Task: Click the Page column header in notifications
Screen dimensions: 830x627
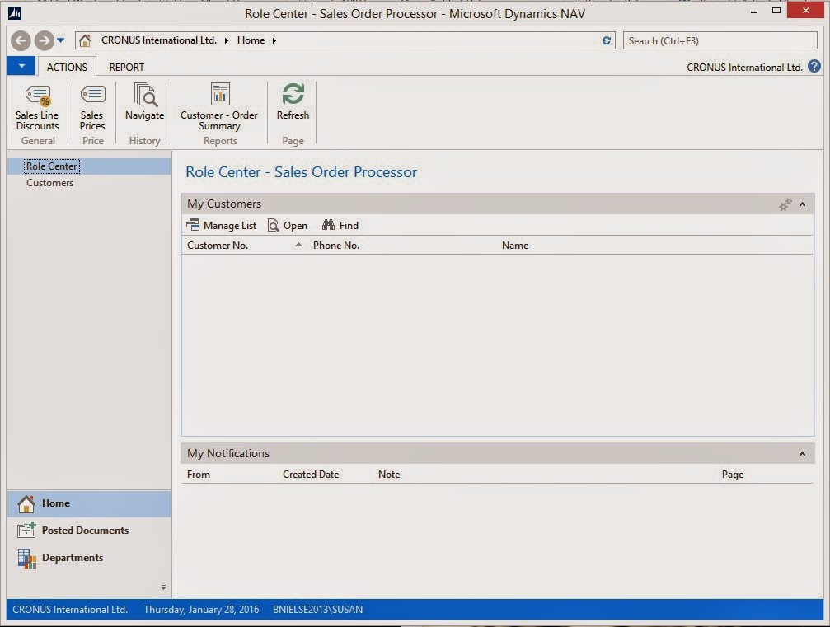Action: tap(733, 474)
